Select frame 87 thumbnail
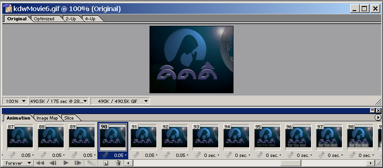Image resolution: width=383 pixels, height=168 pixels. [20, 137]
